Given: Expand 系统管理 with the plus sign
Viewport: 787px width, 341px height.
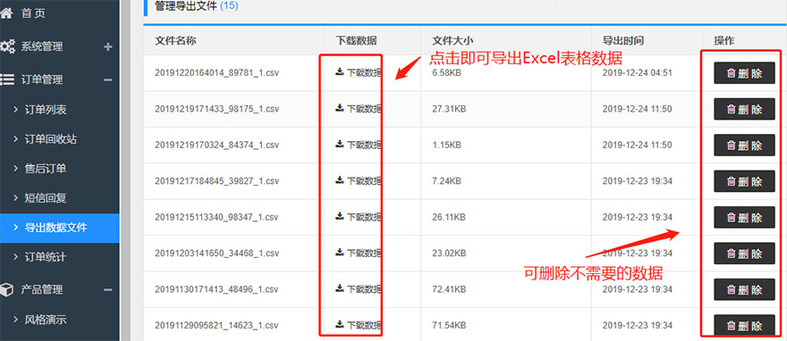Looking at the screenshot, I should tap(107, 47).
